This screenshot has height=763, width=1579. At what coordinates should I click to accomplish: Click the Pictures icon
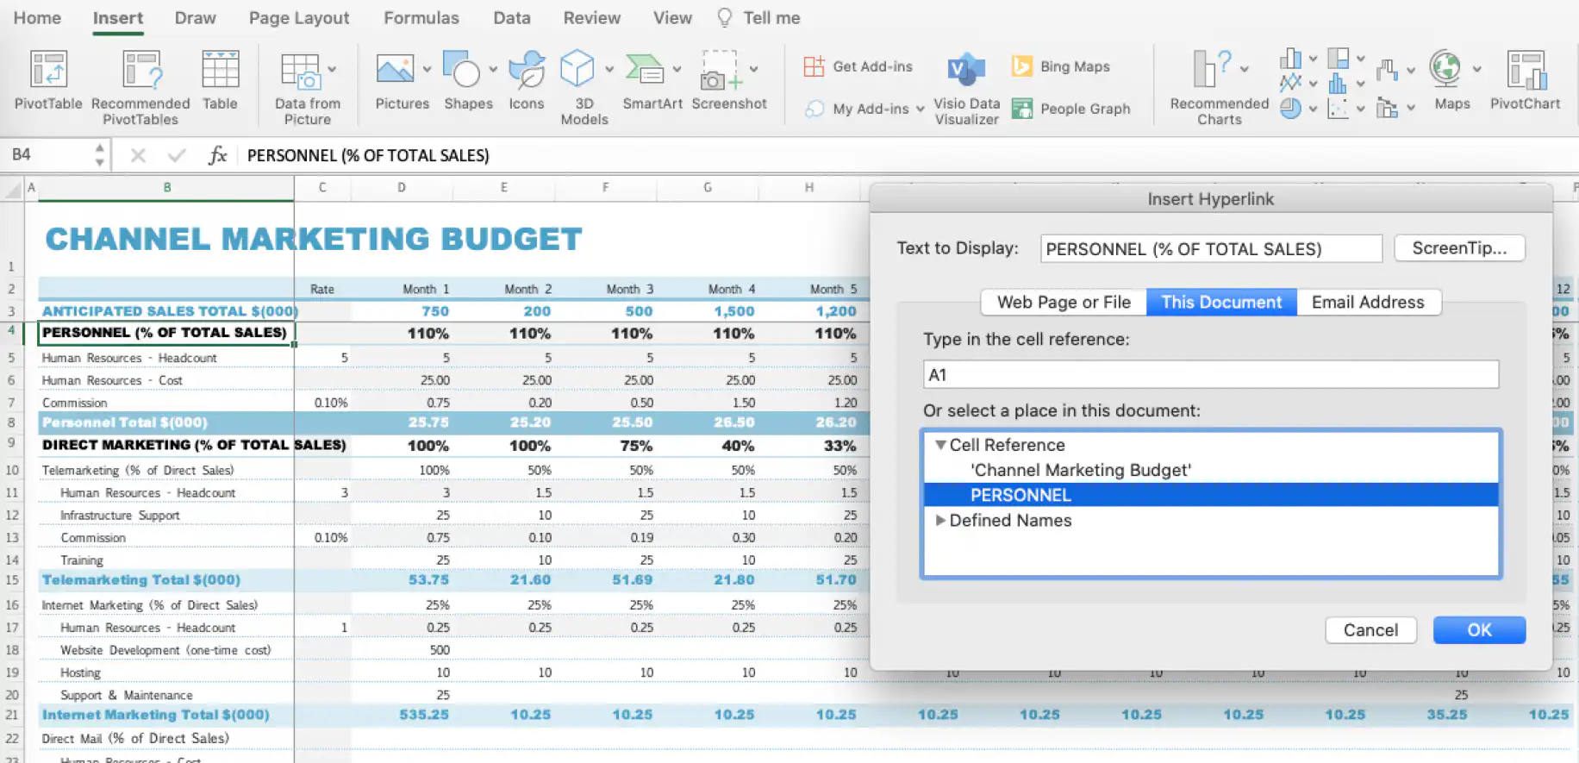pyautogui.click(x=395, y=69)
